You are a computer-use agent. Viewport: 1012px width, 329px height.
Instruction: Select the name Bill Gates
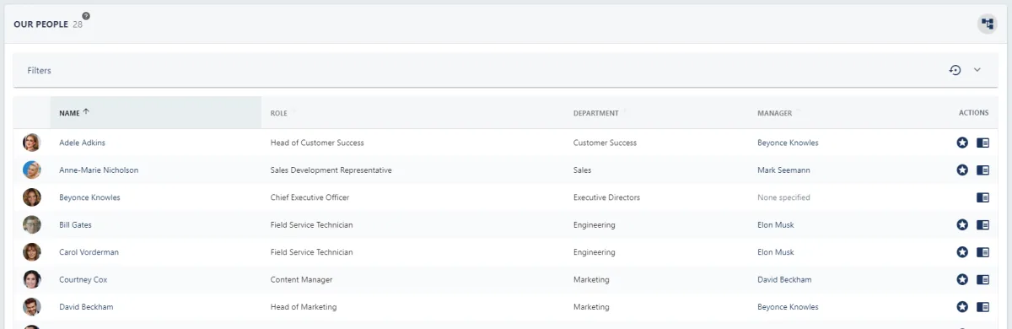pos(75,225)
